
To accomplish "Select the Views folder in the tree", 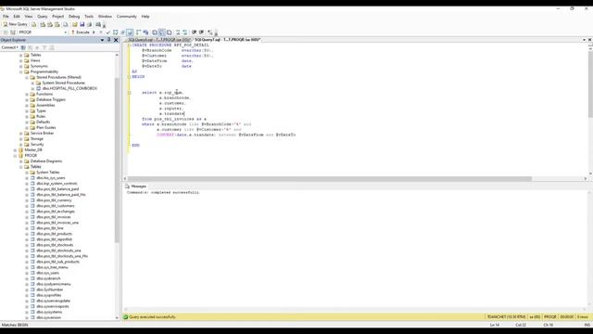I will [x=35, y=60].
